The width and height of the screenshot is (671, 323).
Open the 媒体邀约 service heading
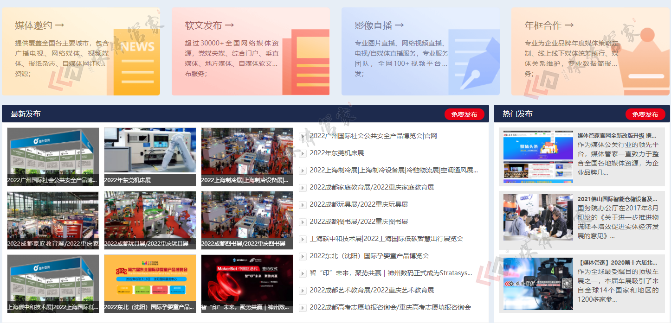39,25
